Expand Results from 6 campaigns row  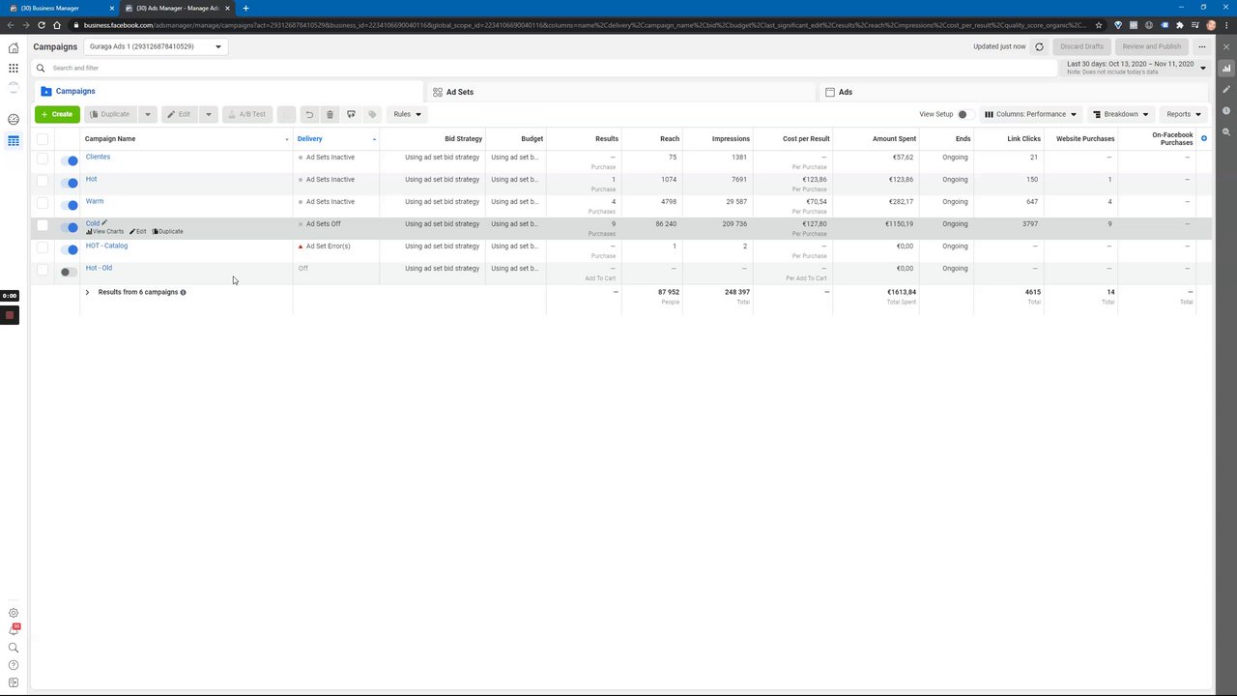coord(87,292)
